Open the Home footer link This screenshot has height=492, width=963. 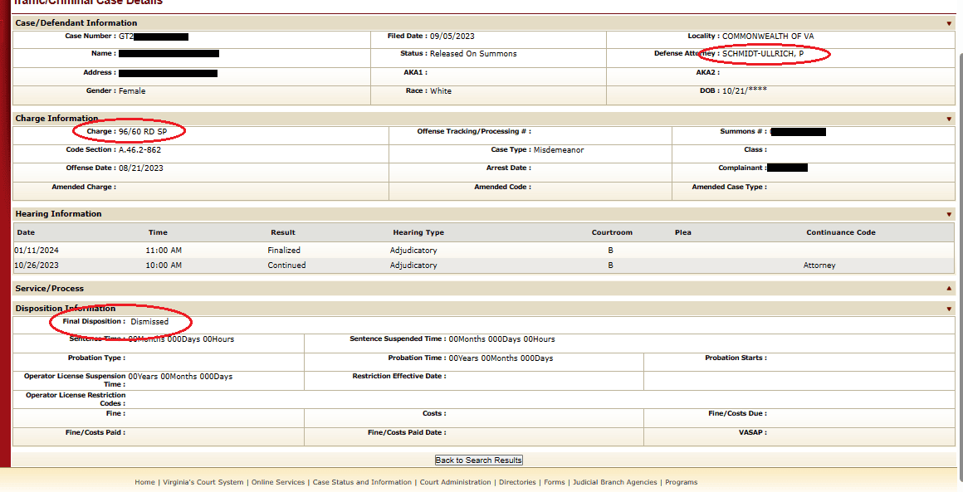pos(144,482)
